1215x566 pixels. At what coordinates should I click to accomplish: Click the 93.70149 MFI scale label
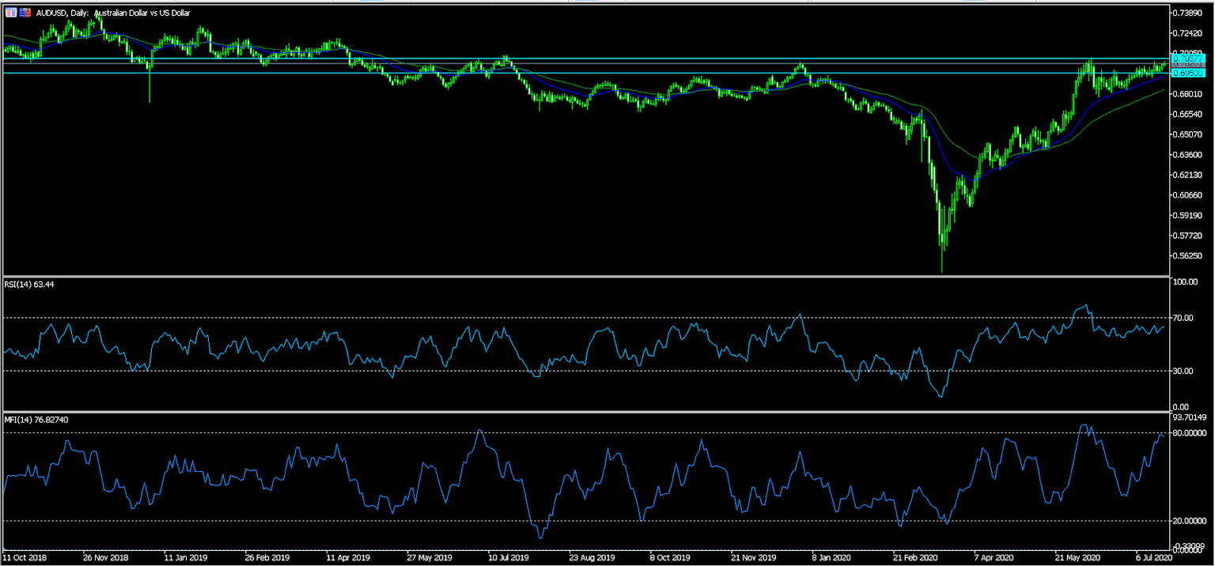tap(1191, 417)
